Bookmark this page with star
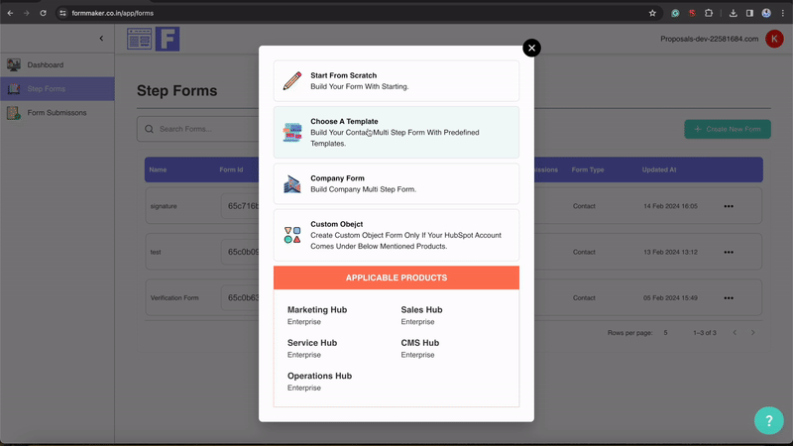This screenshot has height=446, width=793. pos(652,13)
